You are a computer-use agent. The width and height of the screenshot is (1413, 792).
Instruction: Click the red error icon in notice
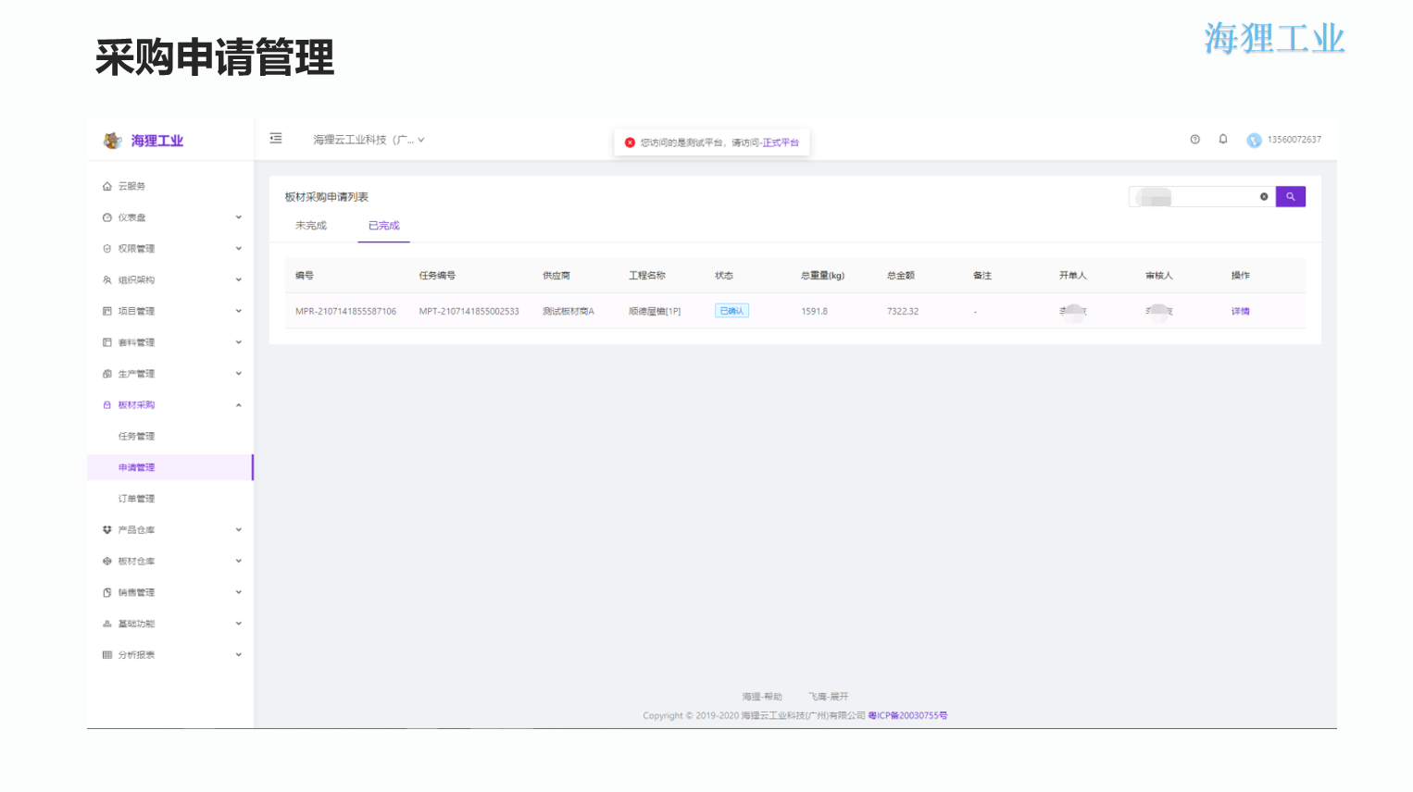click(630, 142)
